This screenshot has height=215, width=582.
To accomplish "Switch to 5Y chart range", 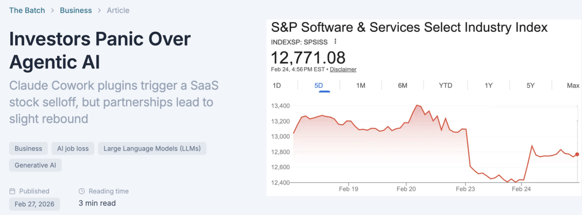I will coord(530,85).
